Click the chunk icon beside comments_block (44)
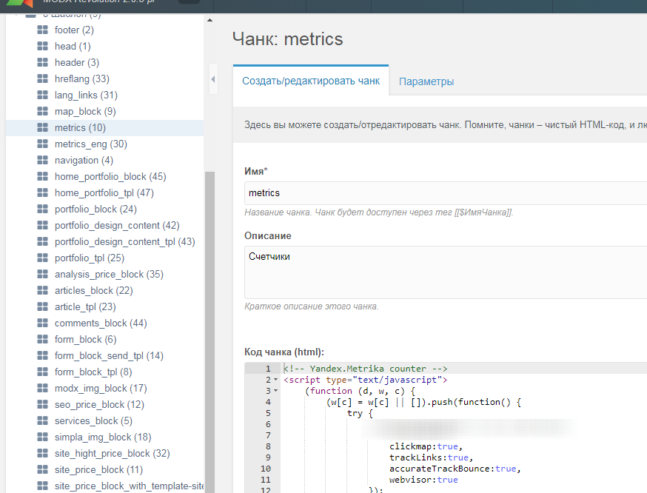This screenshot has height=493, width=647. pos(42,323)
